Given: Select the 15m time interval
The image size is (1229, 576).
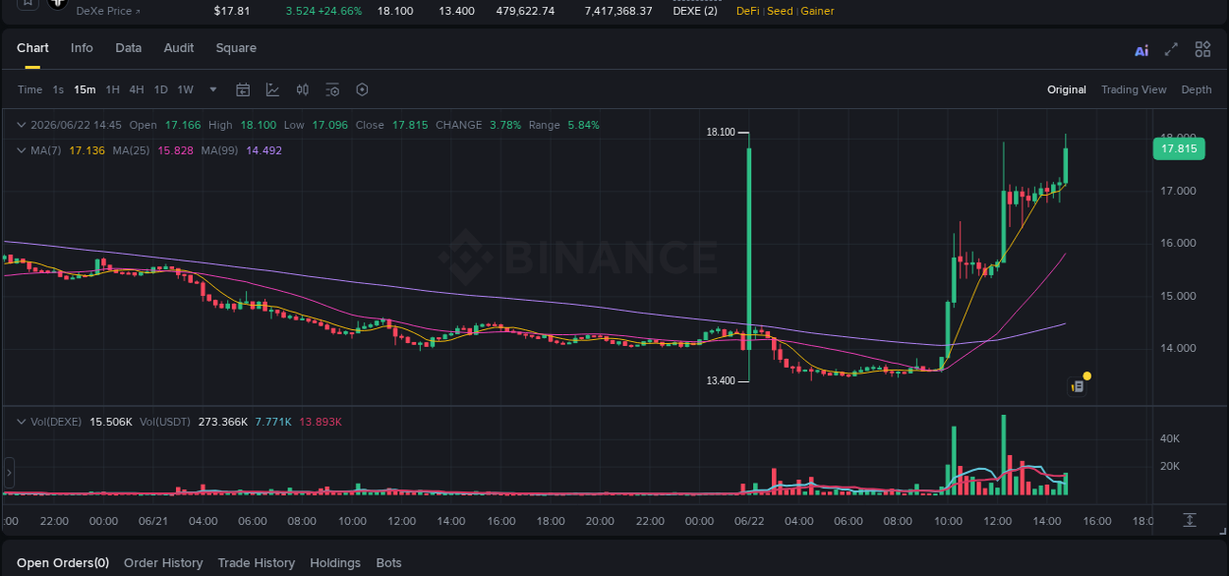Looking at the screenshot, I should (85, 89).
